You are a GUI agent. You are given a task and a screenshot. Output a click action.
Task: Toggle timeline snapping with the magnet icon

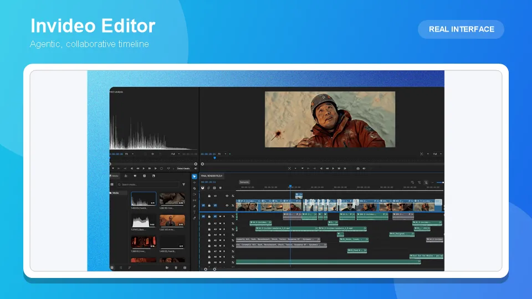pos(203,188)
